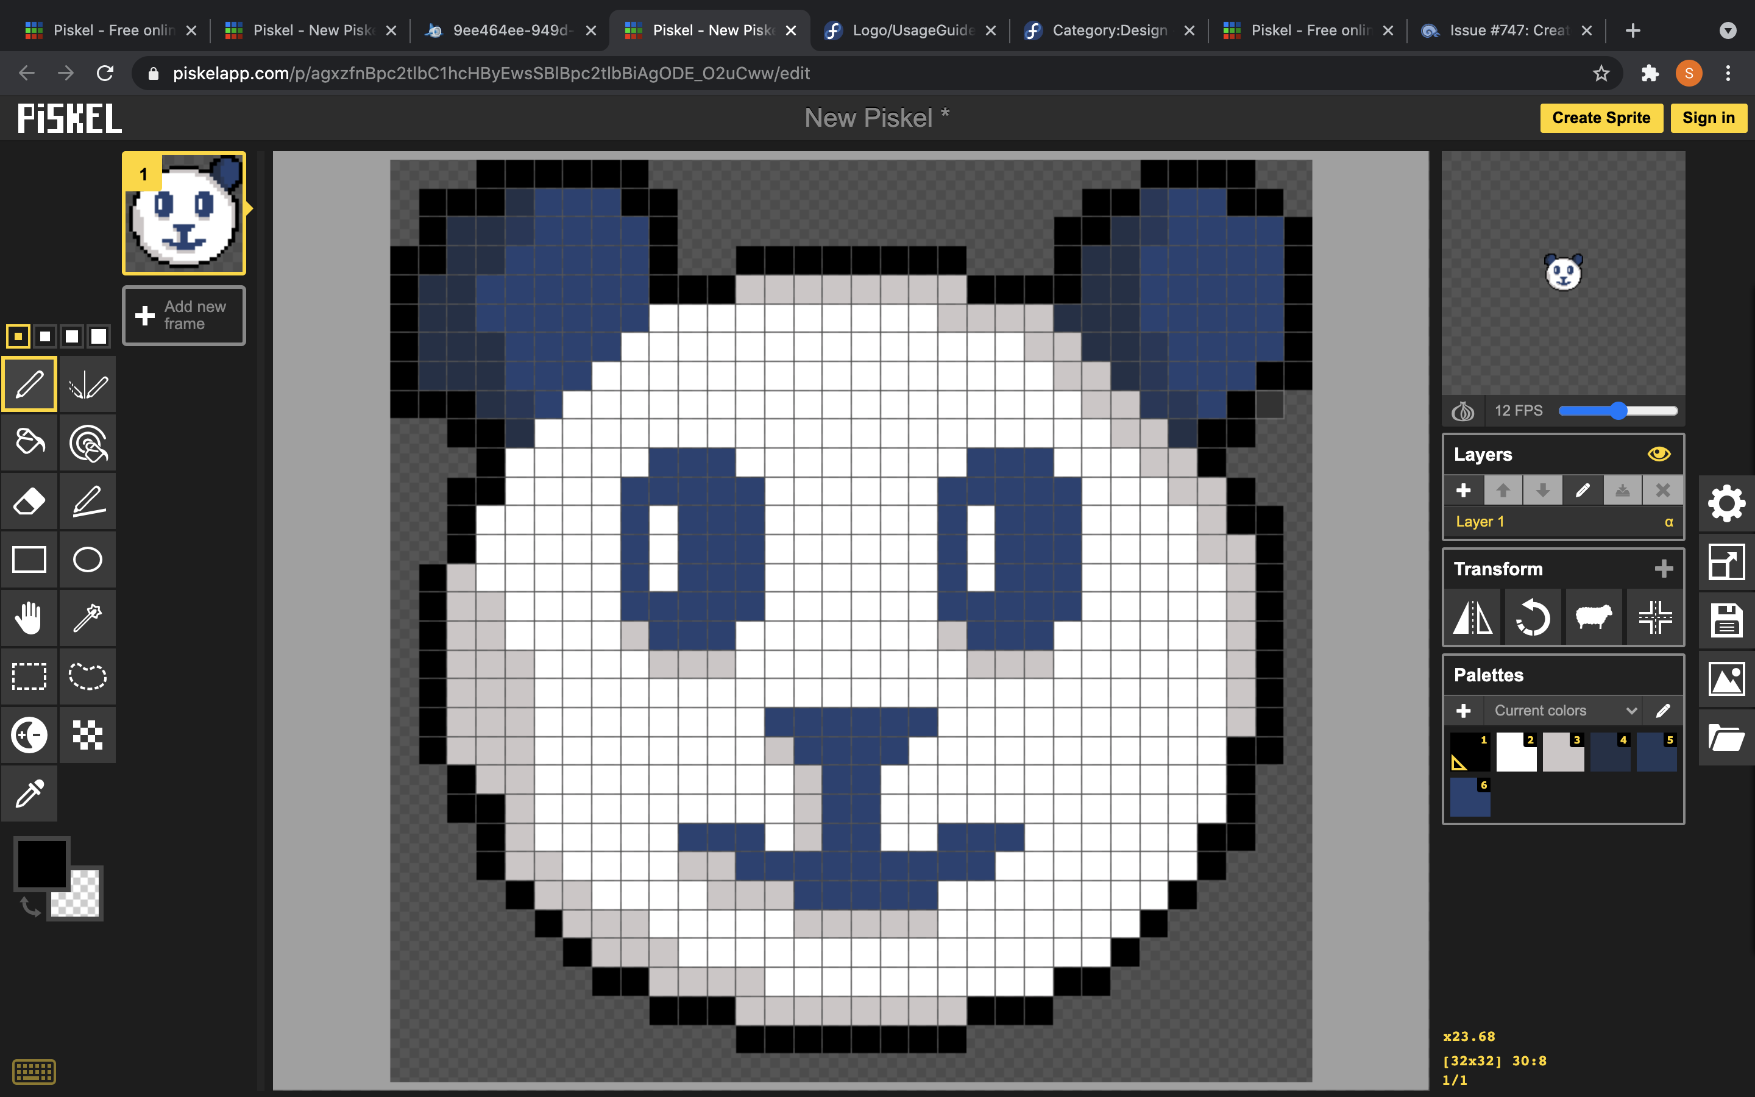Select the Lighten/Darken tool

pyautogui.click(x=29, y=735)
